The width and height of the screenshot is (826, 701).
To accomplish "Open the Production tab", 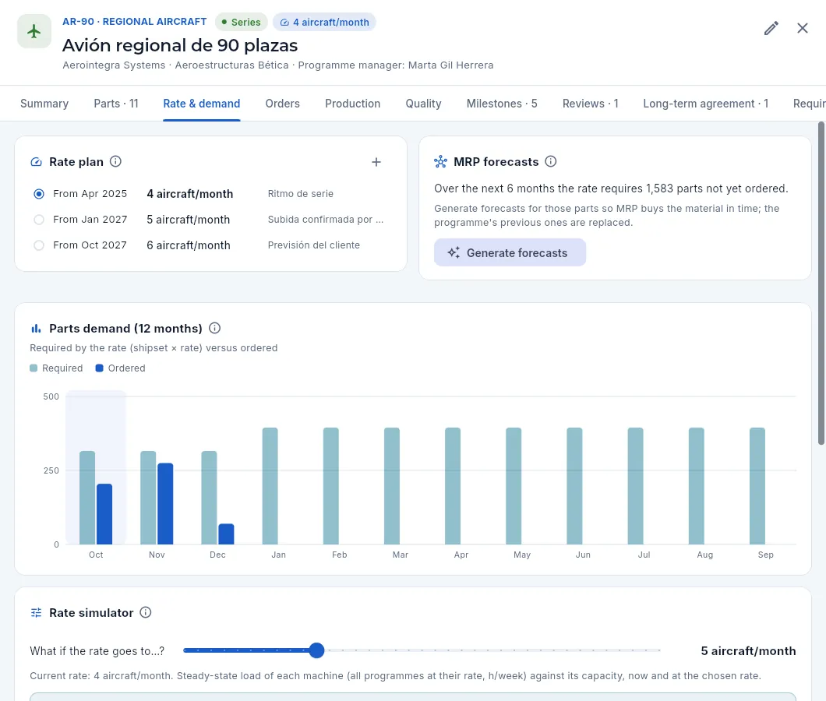I will 352,104.
